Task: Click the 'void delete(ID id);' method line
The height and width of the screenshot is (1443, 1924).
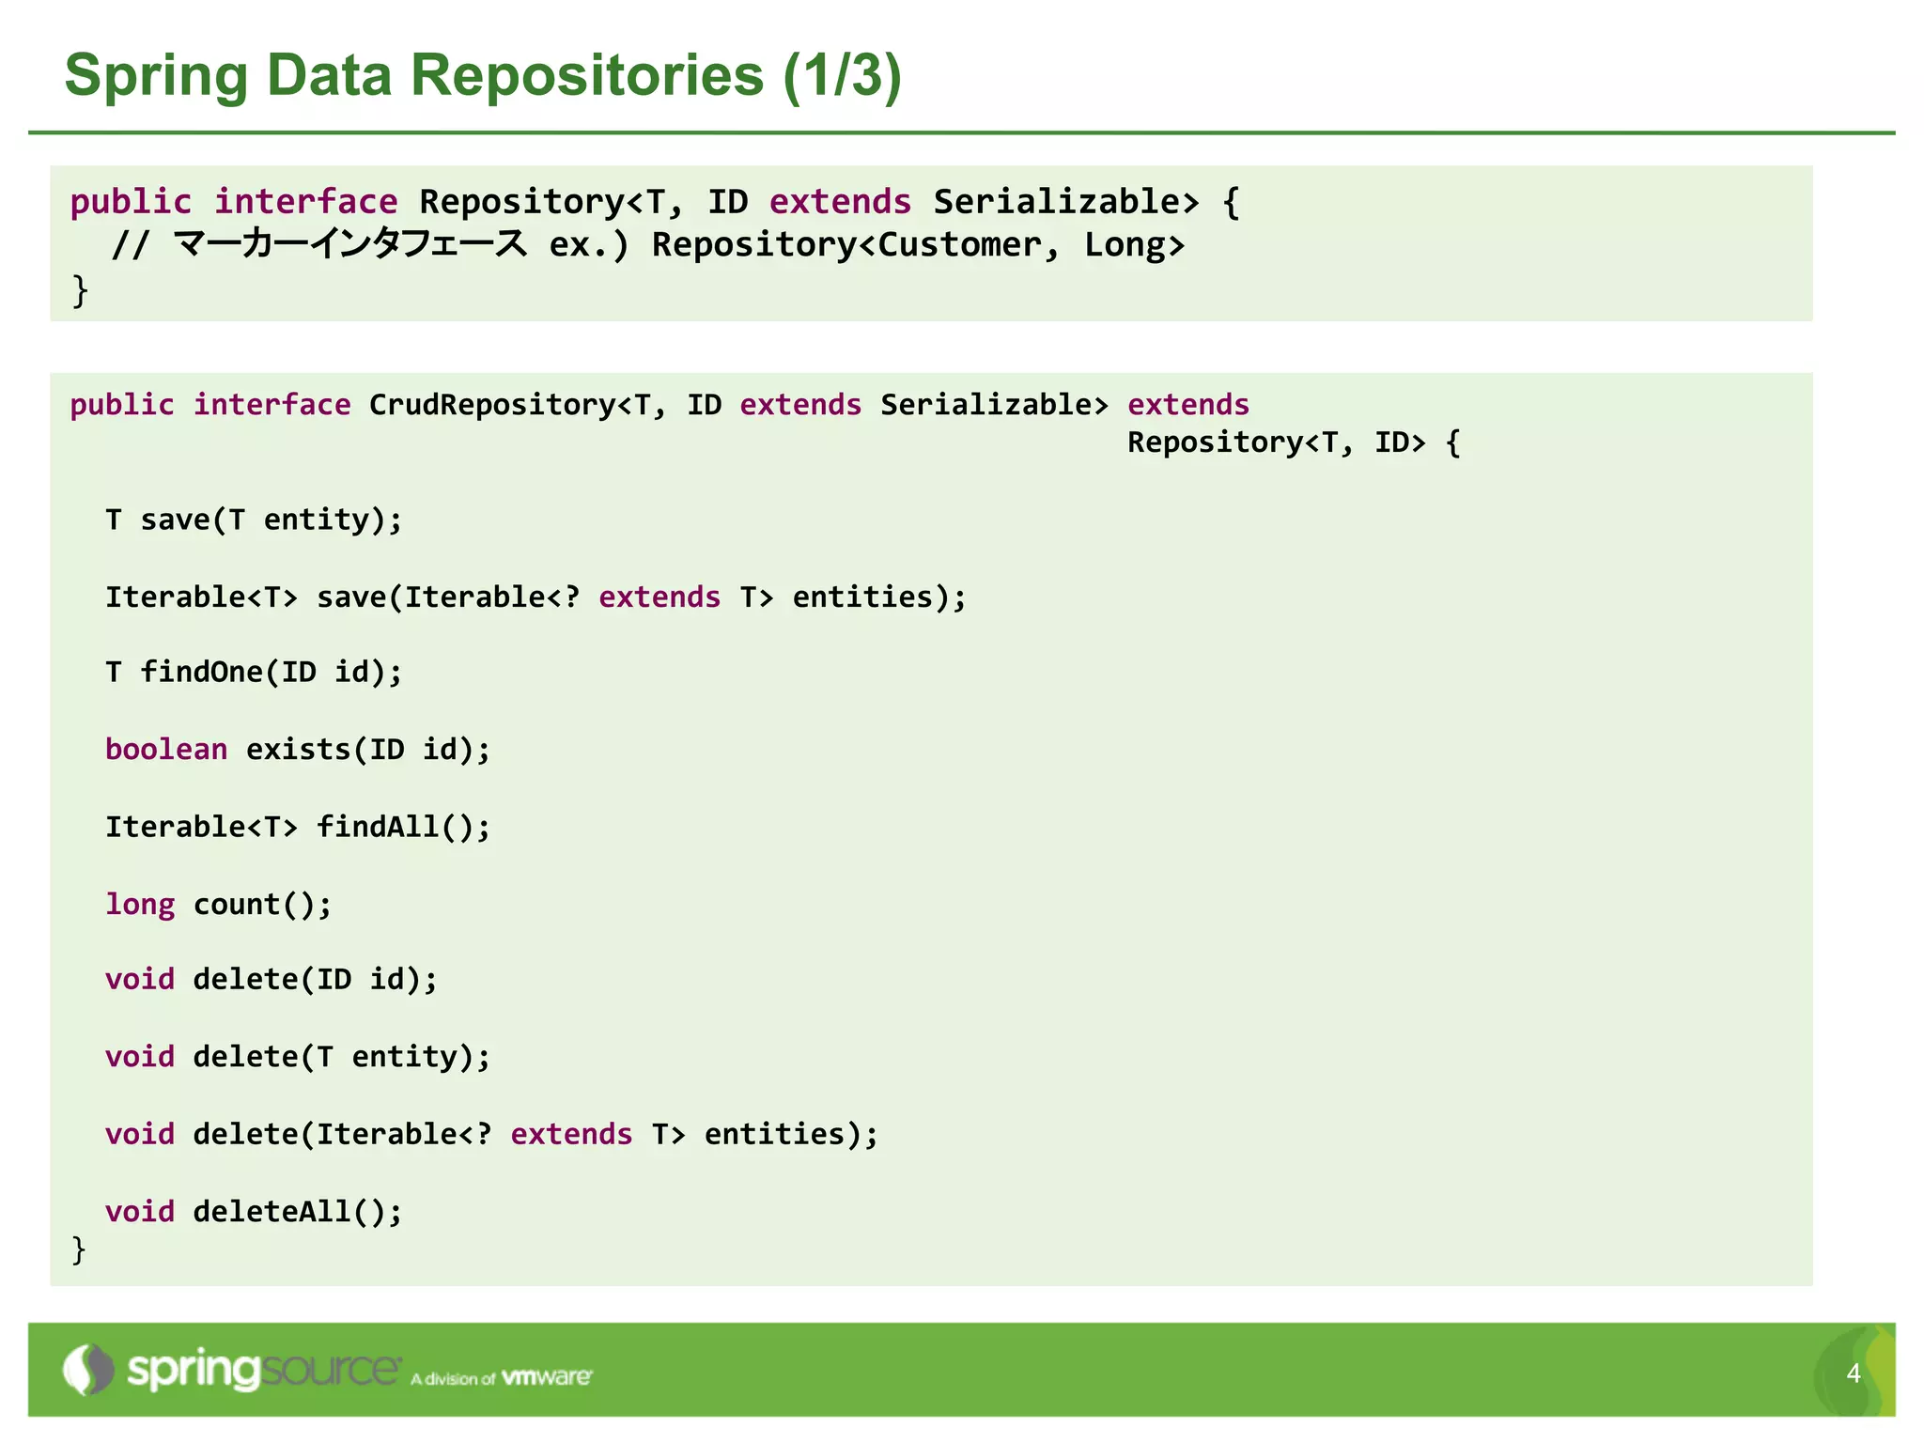Action: point(272,979)
